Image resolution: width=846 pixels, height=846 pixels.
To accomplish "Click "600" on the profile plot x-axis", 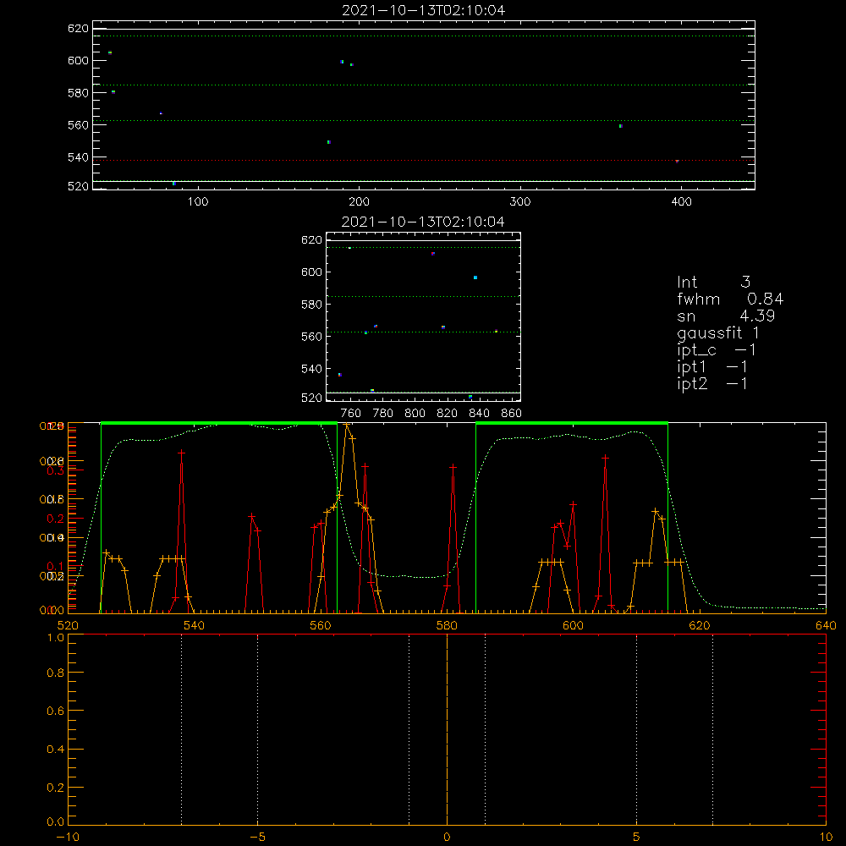I will [573, 625].
